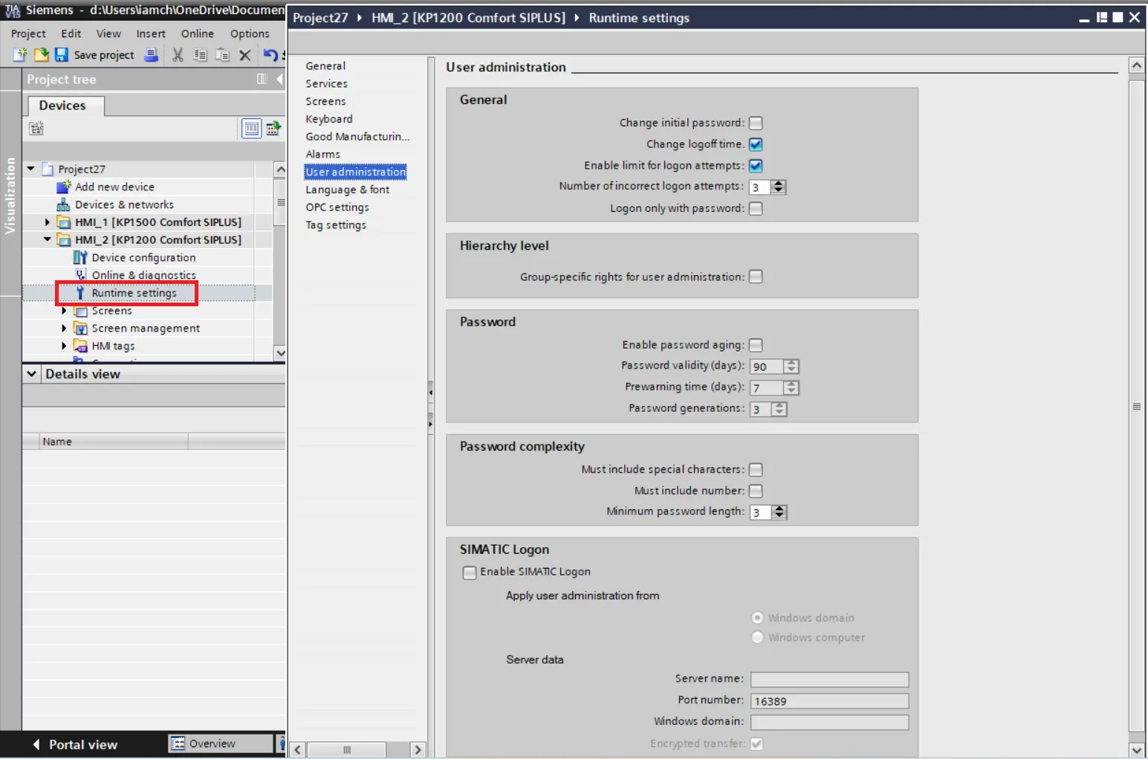Undo the last action with the blue arrow
The width and height of the screenshot is (1148, 759).
pos(270,54)
